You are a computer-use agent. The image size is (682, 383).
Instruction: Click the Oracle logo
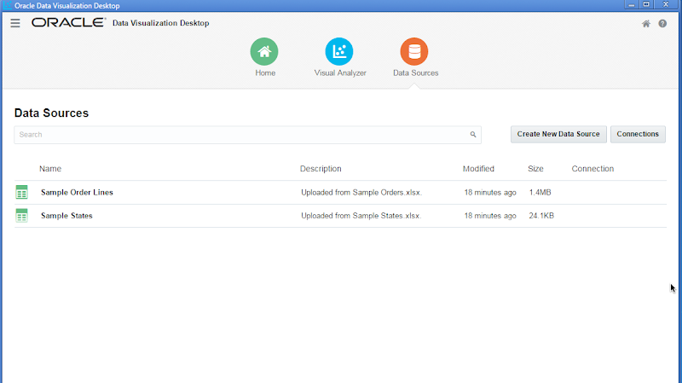68,23
